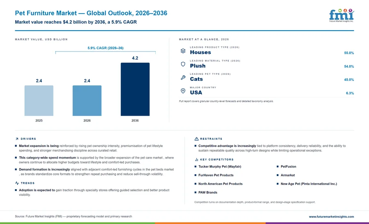Click the arrow icon next to Drivers
The width and height of the screenshot is (369, 224).
[17, 139]
